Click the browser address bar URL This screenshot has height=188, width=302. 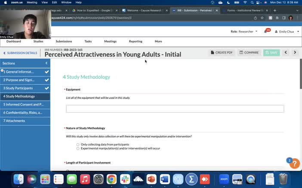tap(92, 18)
